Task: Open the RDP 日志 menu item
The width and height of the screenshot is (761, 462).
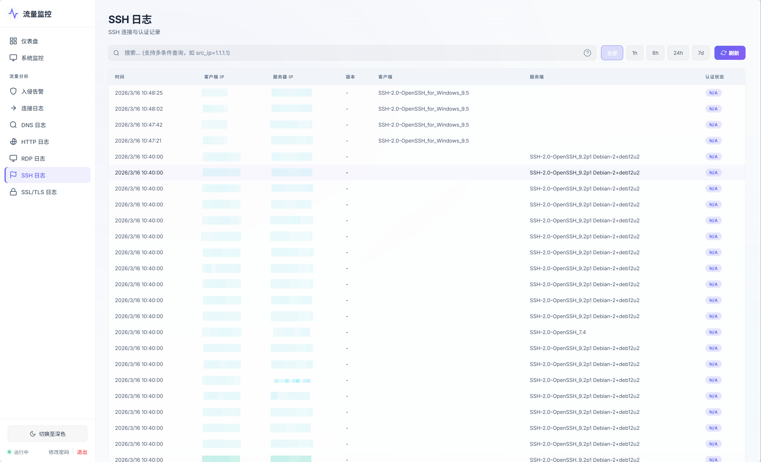Action: tap(33, 159)
